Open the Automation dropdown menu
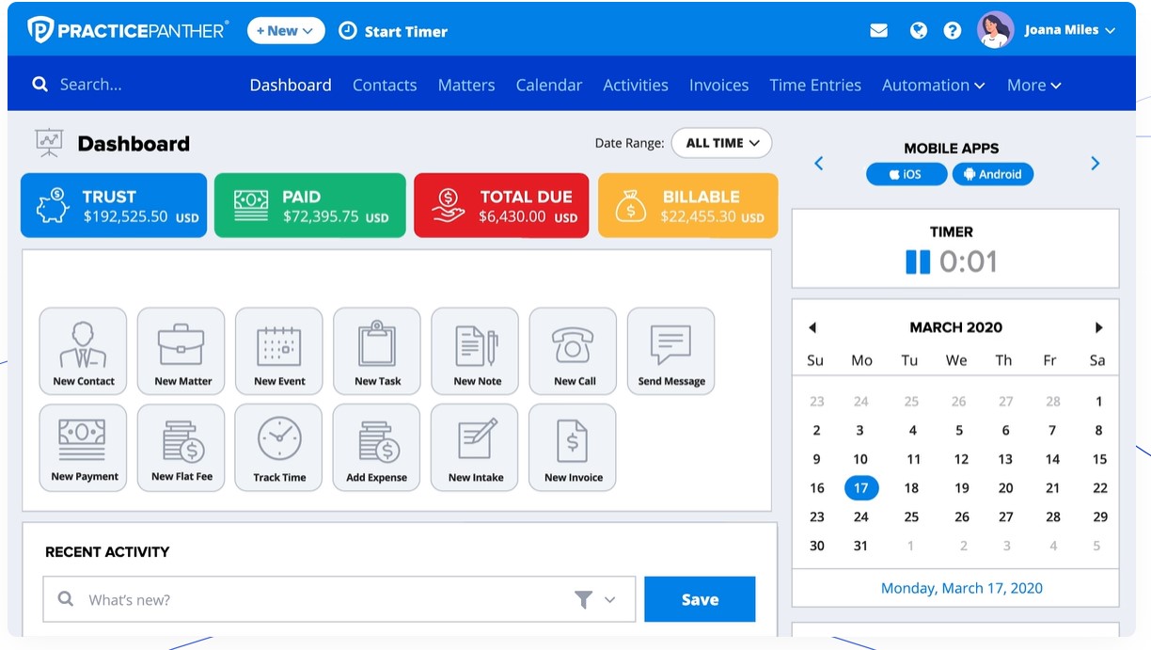This screenshot has width=1151, height=650. pyautogui.click(x=933, y=85)
